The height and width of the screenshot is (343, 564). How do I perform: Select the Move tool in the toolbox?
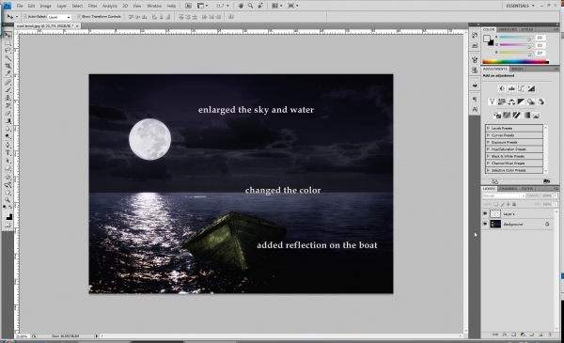coord(8,35)
